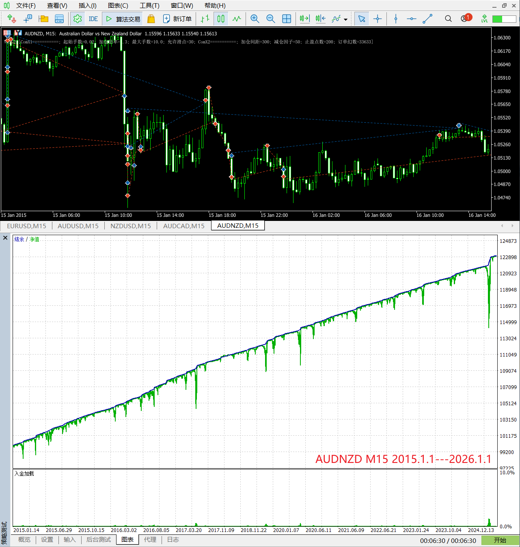Open the IDE MetaEditor button
Image resolution: width=520 pixels, height=547 pixels.
pos(93,19)
